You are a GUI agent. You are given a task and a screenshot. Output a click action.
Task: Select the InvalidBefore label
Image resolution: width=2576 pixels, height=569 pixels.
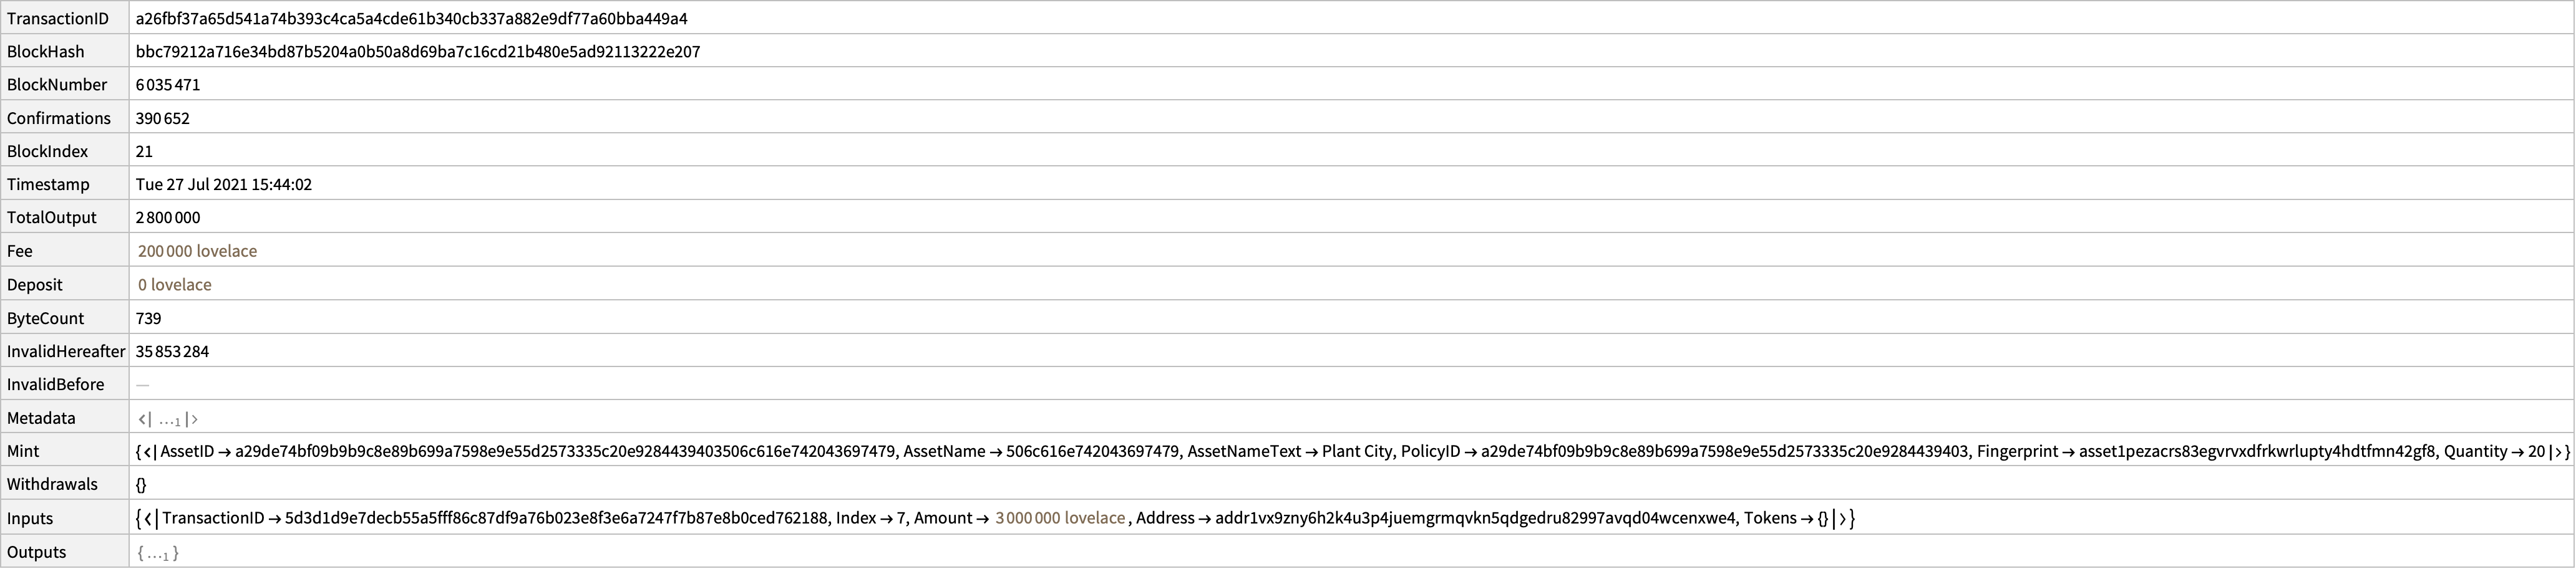click(56, 385)
